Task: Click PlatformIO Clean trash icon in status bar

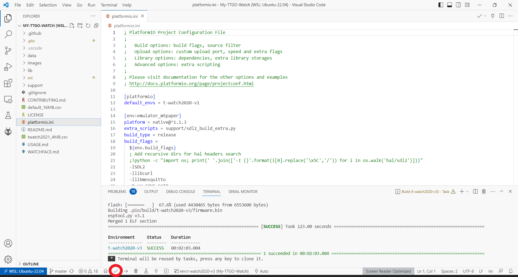Action: pyautogui.click(x=136, y=271)
